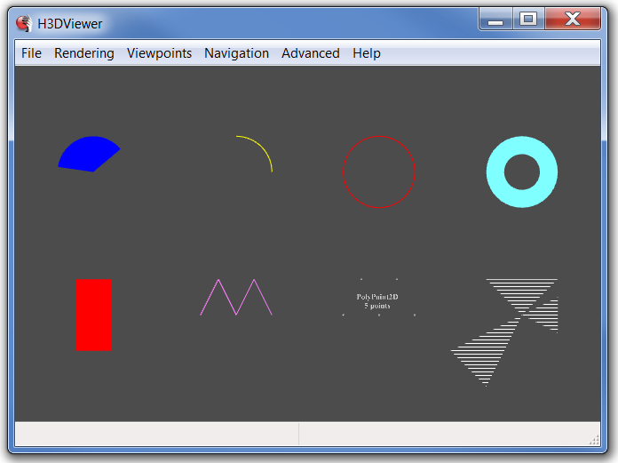Click the H3DViewer title bar text
618x463 pixels.
point(69,24)
